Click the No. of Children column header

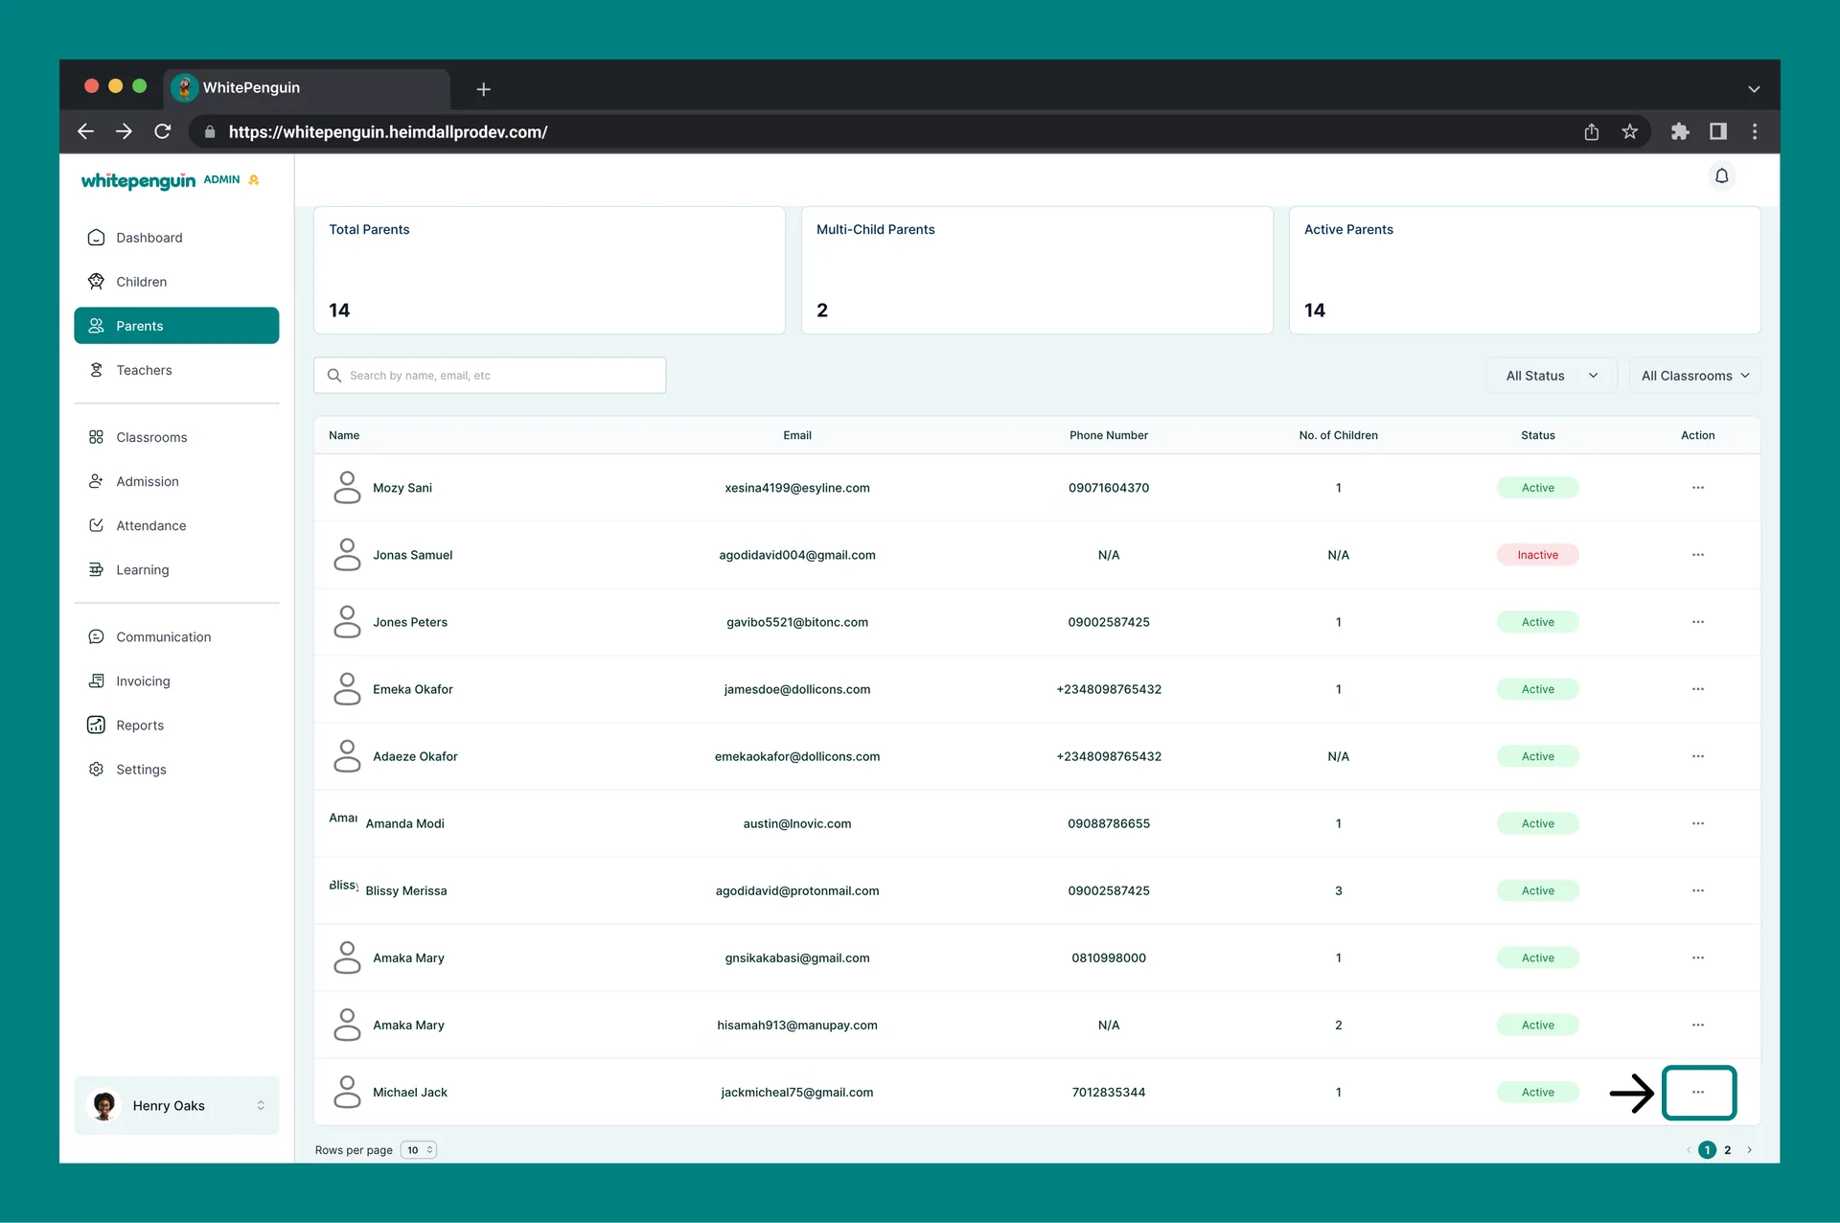tap(1338, 435)
